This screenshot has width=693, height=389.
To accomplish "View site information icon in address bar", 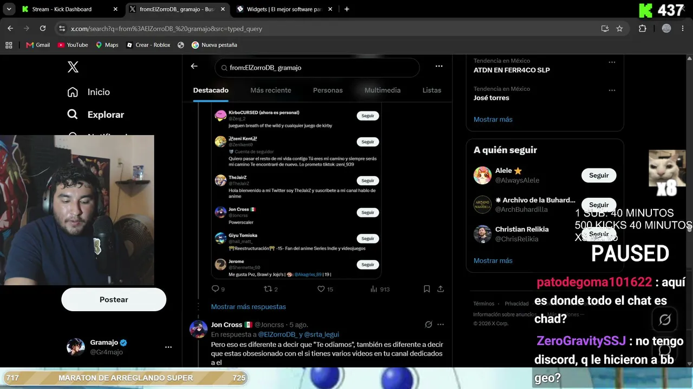I will (x=62, y=29).
